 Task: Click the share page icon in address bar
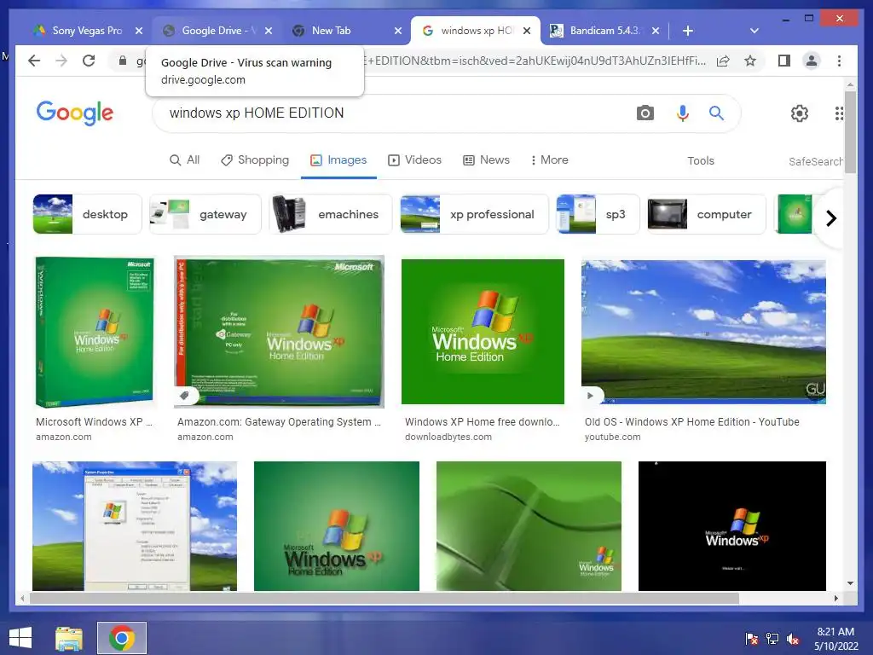723,61
